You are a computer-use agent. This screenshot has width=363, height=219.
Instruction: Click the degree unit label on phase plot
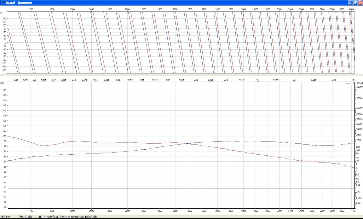click(x=2, y=13)
